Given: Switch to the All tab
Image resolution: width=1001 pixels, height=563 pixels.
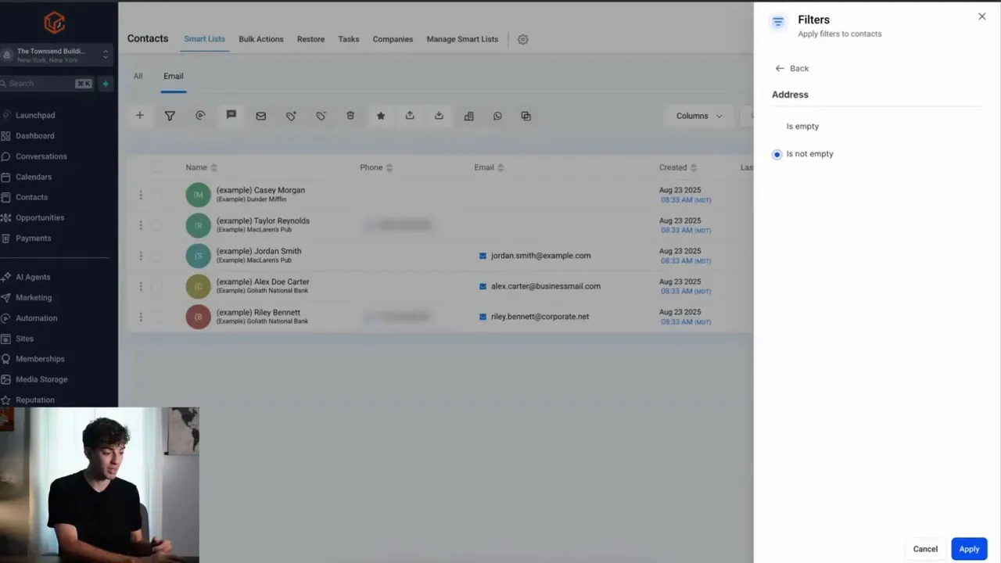Looking at the screenshot, I should pos(138,76).
